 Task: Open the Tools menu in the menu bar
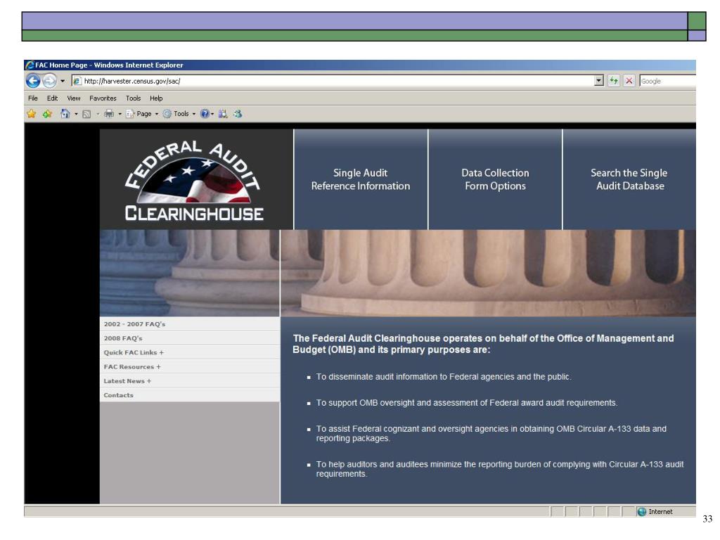pyautogui.click(x=133, y=98)
